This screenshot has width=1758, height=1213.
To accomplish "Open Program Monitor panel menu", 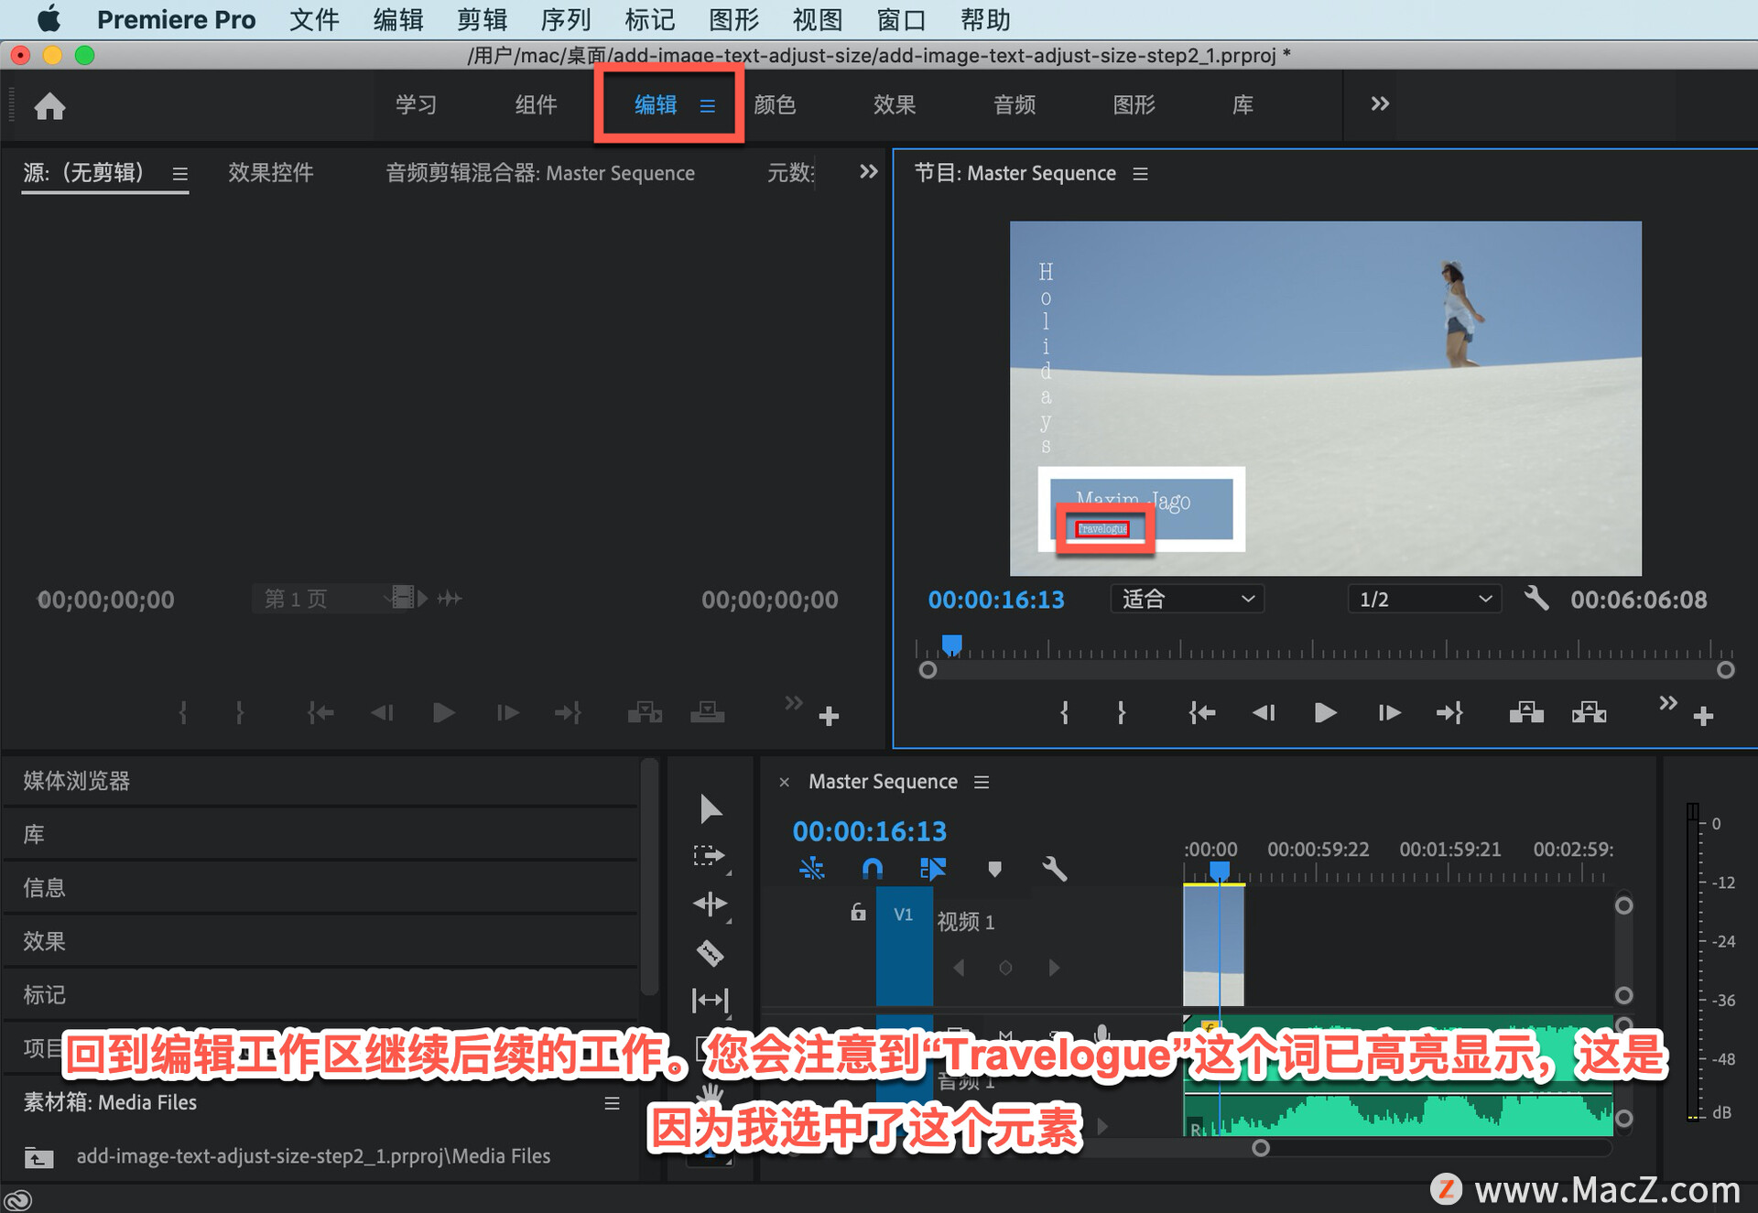I will [1140, 174].
